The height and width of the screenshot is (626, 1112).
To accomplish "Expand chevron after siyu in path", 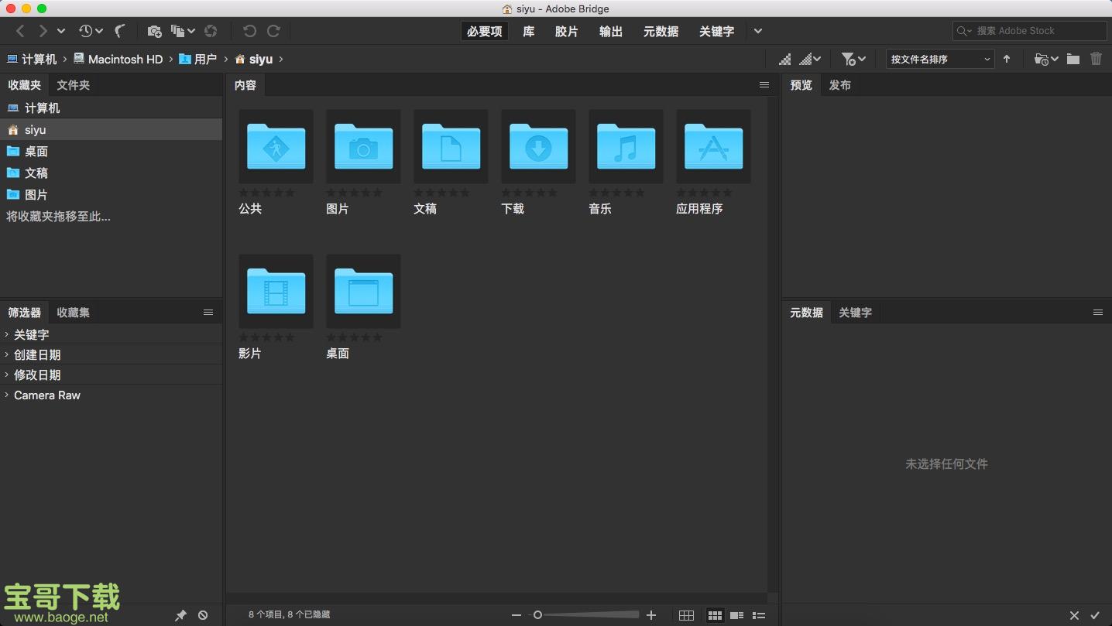I will [x=280, y=59].
